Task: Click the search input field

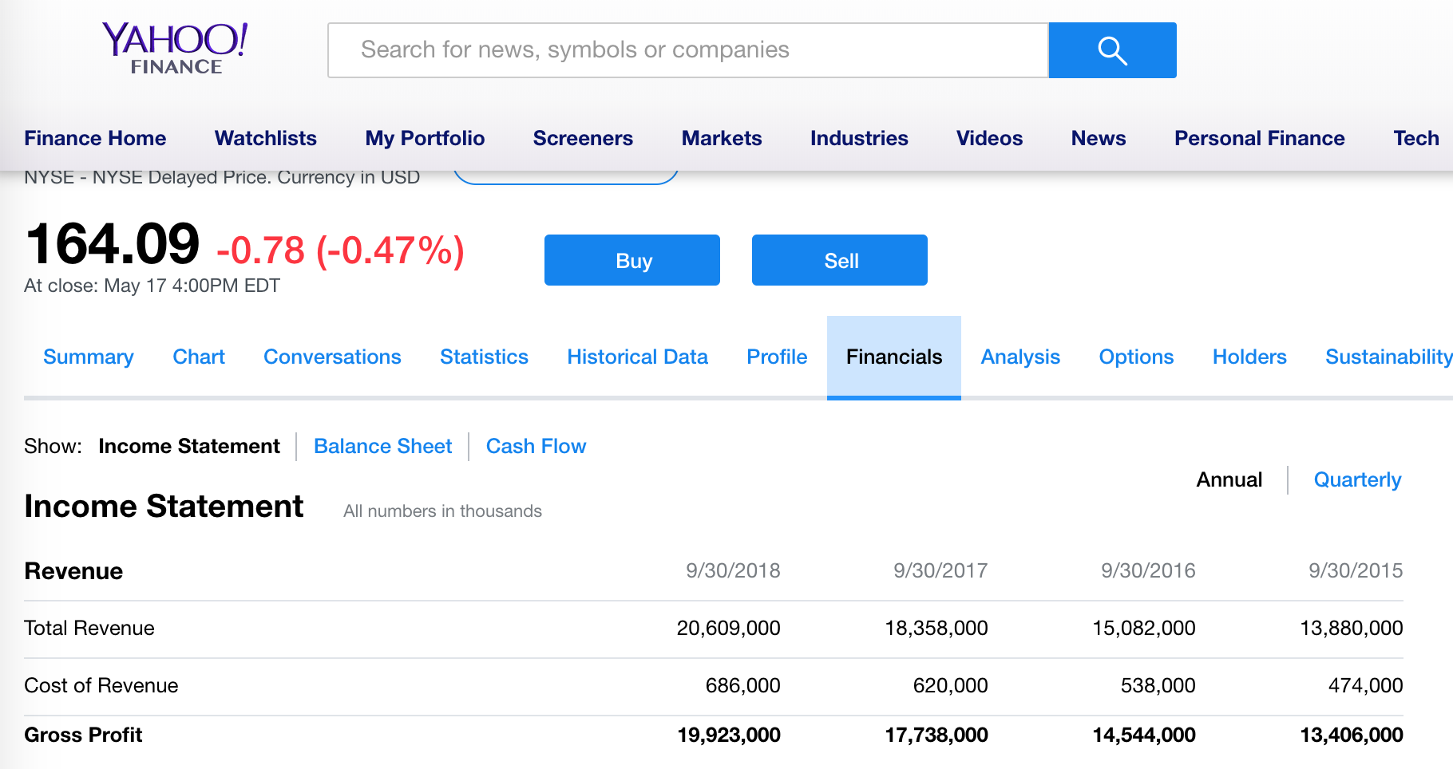Action: pos(687,50)
